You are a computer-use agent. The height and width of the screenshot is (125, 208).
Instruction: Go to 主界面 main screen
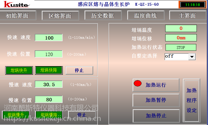point(187,15)
